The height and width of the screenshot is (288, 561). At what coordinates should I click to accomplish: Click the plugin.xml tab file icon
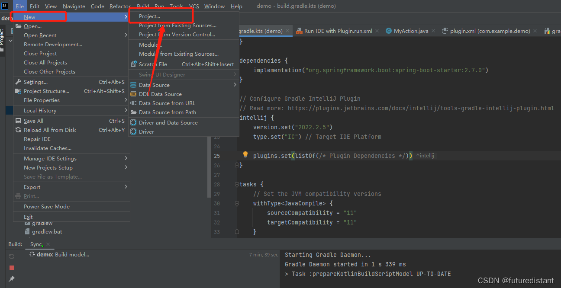(445, 31)
